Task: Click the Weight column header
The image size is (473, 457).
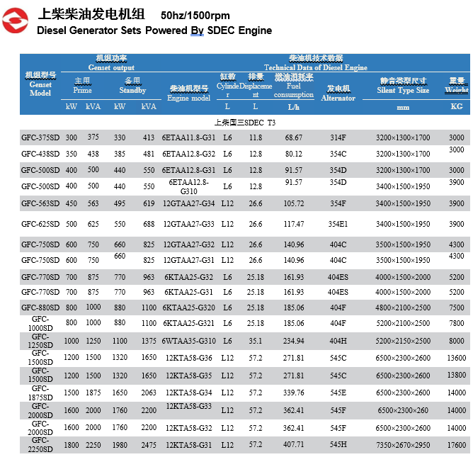Action: click(457, 86)
